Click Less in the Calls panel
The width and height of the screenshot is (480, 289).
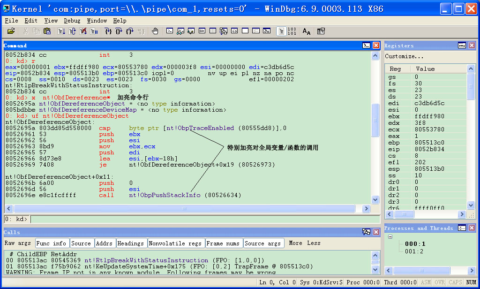coord(314,243)
